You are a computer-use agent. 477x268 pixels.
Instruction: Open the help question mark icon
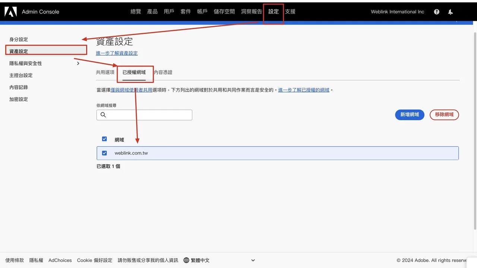click(x=437, y=12)
